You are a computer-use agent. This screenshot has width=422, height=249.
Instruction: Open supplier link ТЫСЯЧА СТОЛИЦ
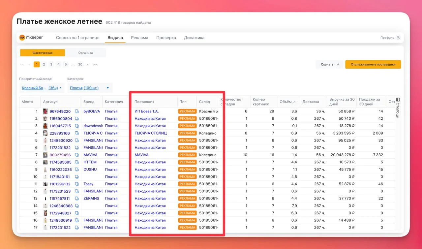(x=151, y=133)
